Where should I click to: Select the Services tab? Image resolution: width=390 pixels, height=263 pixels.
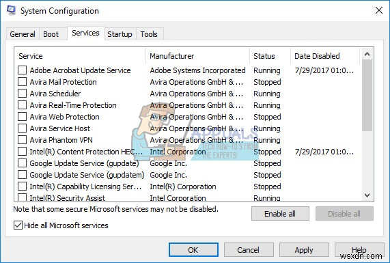click(x=85, y=33)
